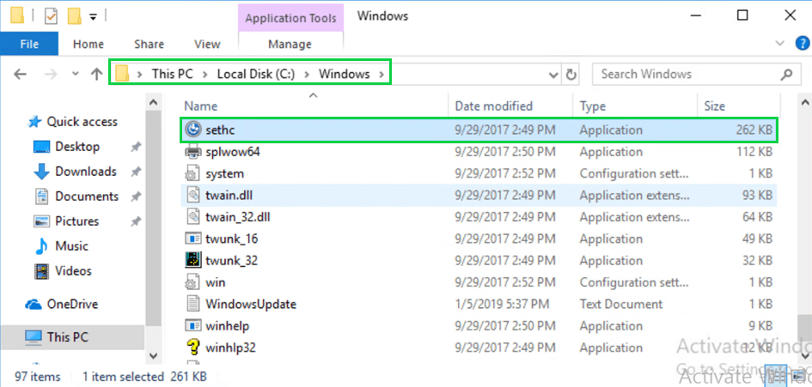Open the Manage tab under Application Tools

coord(290,44)
